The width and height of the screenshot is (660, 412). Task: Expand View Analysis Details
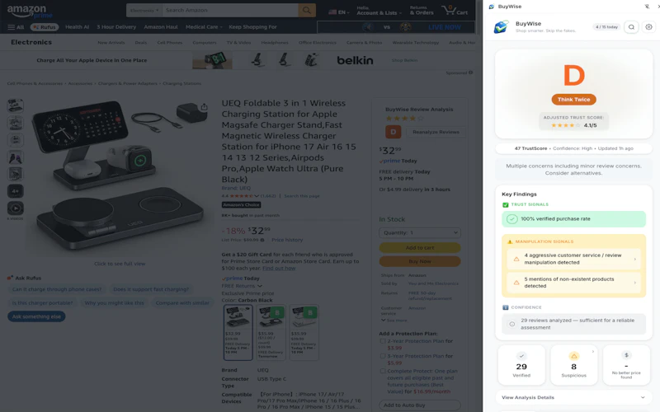[573, 397]
